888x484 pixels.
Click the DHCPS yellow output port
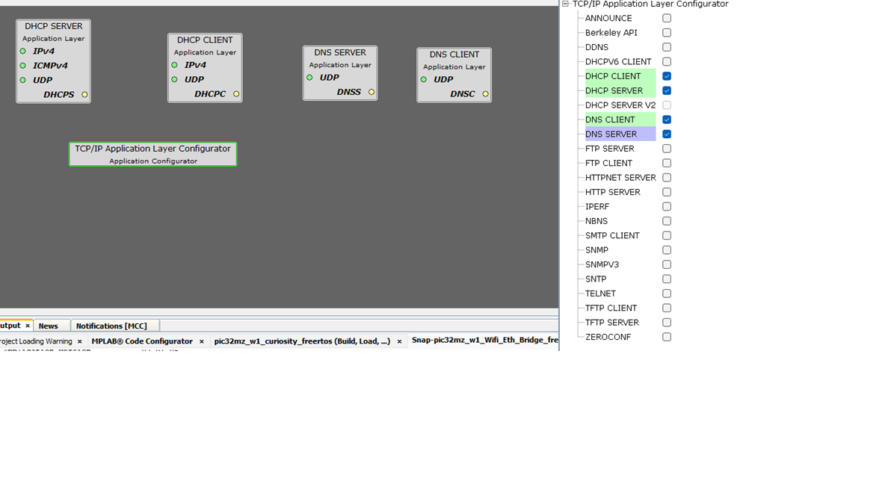tap(85, 95)
